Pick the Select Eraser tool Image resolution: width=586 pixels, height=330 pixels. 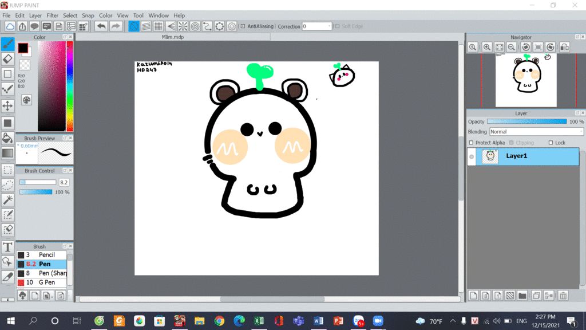(7, 230)
